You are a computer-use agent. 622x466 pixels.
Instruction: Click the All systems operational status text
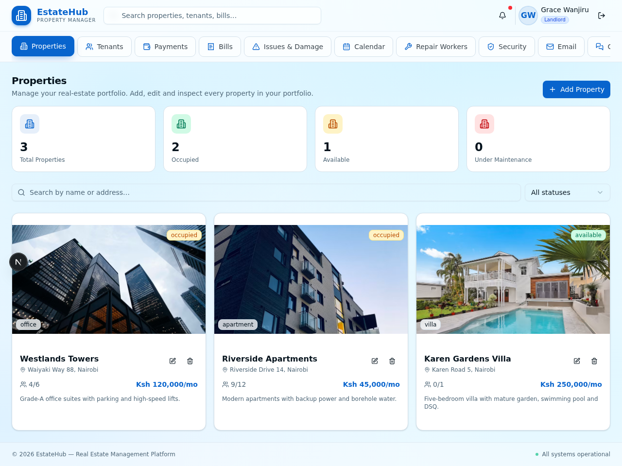coord(576,454)
